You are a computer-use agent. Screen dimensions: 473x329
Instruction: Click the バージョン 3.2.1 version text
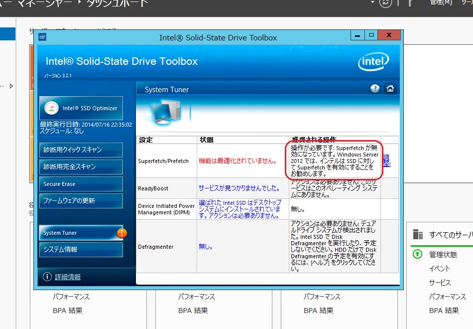[x=58, y=76]
